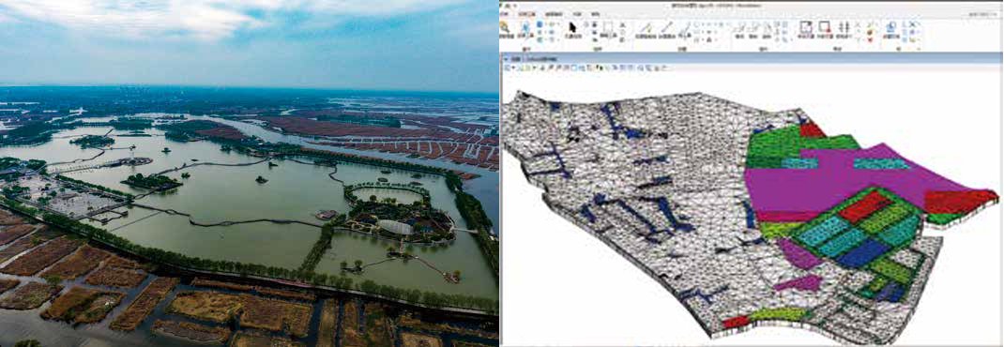
Task: Click the small blue square ribbon icon
Action: point(540,24)
